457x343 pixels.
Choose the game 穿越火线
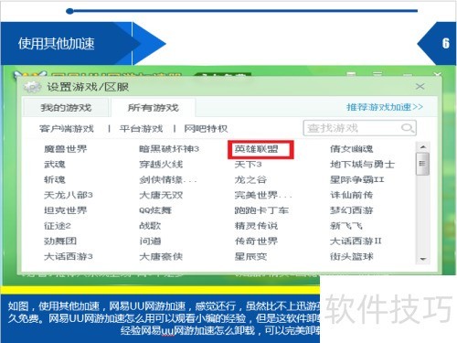tap(161, 165)
